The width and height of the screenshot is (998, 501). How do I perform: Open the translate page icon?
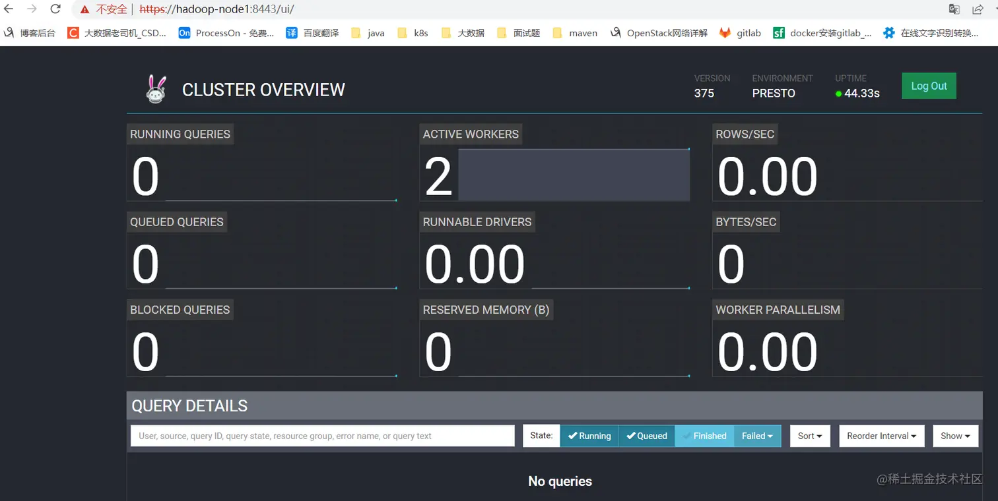click(x=954, y=9)
